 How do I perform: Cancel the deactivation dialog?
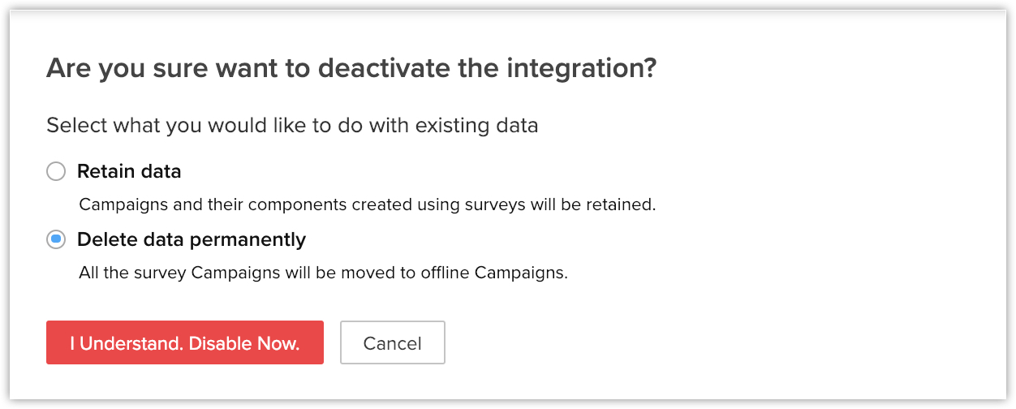coord(392,342)
